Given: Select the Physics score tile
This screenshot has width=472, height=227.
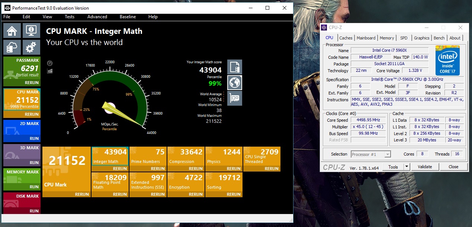Looking at the screenshot, I should coord(224,156).
